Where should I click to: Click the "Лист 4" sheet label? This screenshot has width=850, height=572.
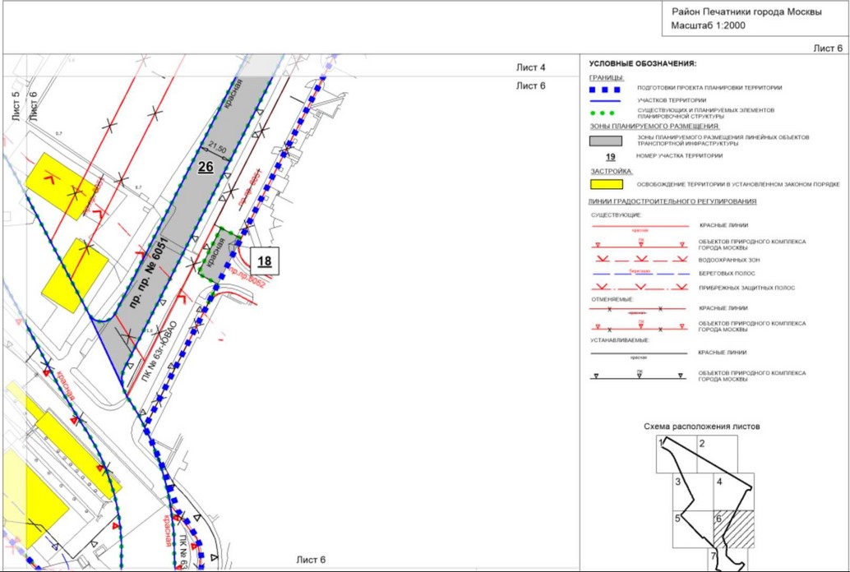coord(531,67)
